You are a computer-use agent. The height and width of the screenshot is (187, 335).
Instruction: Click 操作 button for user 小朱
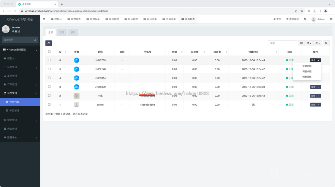click(x=315, y=96)
